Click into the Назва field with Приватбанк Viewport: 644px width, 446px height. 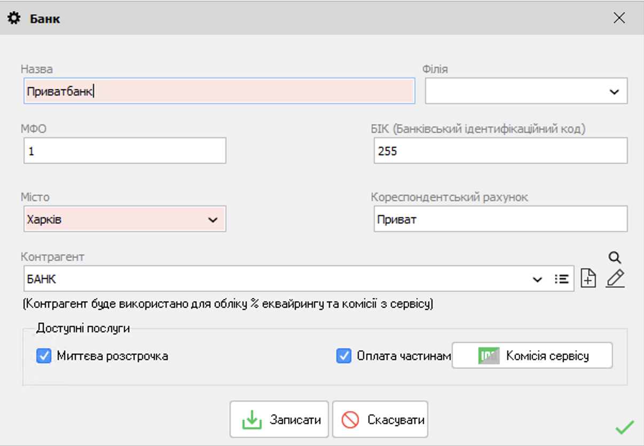pos(219,91)
